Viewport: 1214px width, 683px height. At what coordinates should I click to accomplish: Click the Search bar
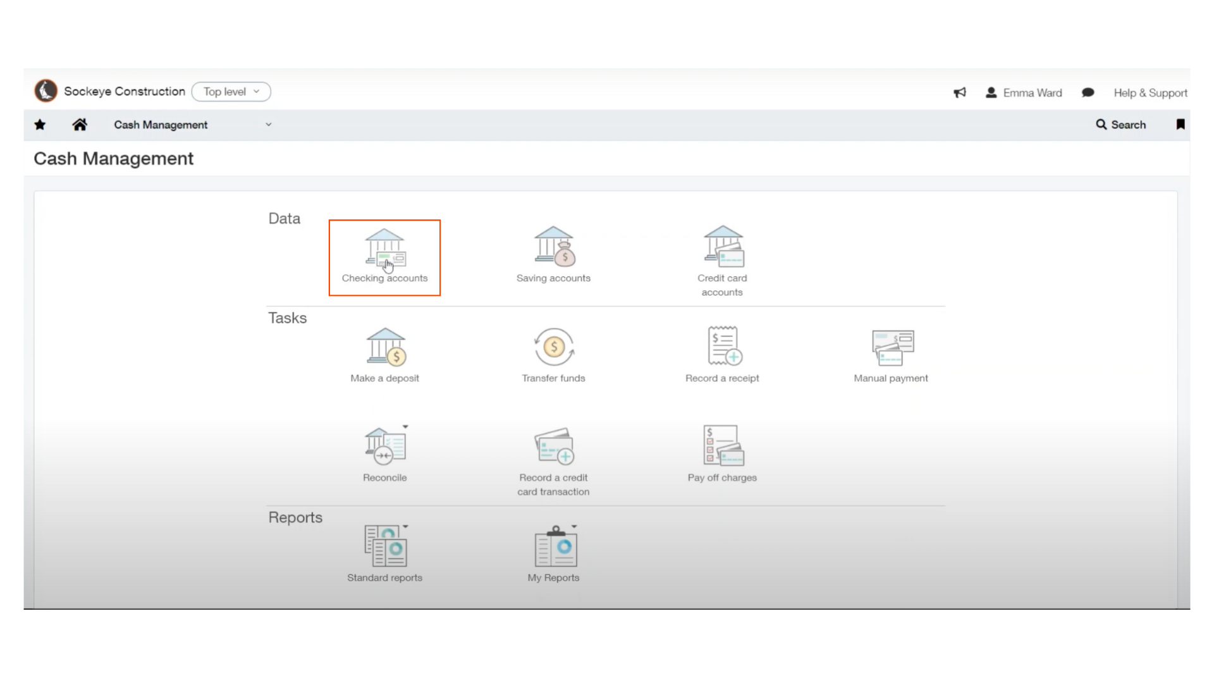pos(1120,124)
